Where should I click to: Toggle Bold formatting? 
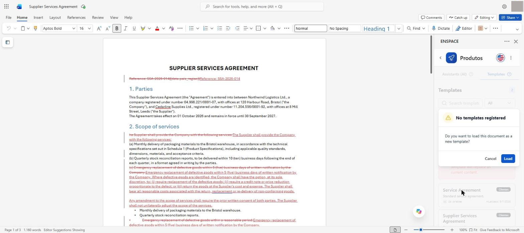[117, 28]
